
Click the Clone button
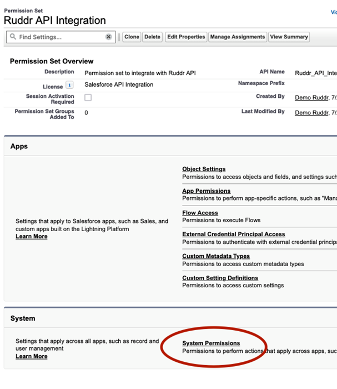click(x=132, y=37)
